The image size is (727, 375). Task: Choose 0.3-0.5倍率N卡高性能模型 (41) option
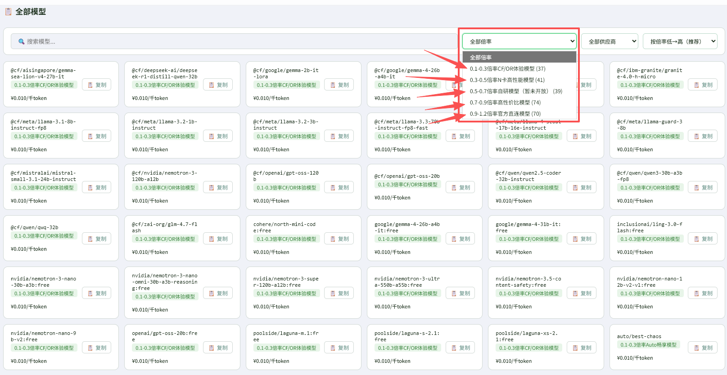tap(519, 80)
